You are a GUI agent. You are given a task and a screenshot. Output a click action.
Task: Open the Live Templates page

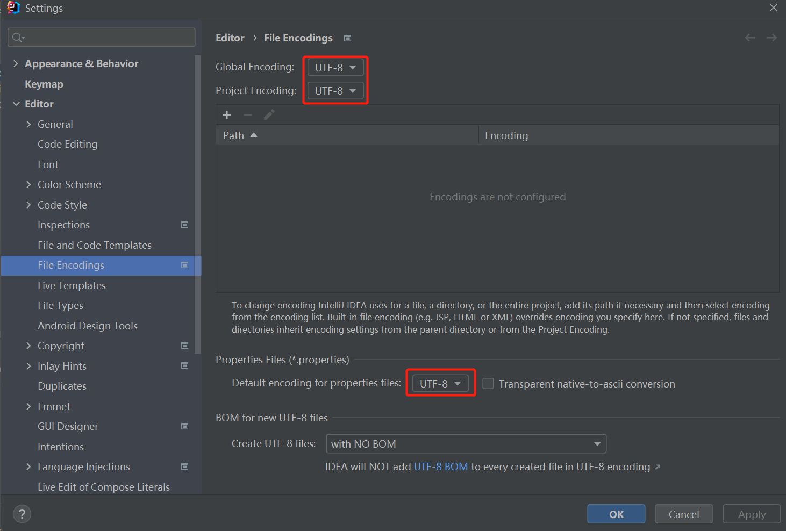pyautogui.click(x=72, y=285)
